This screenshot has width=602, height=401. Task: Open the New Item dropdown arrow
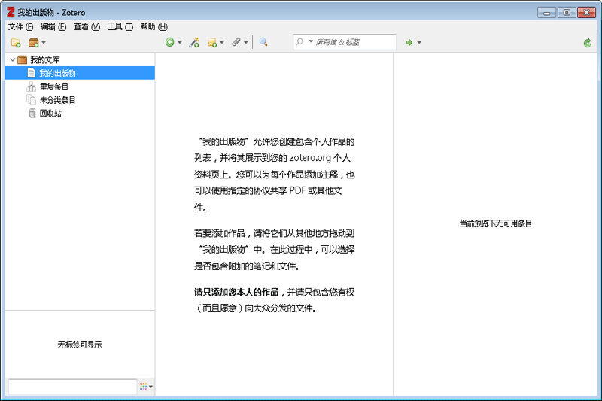click(179, 43)
